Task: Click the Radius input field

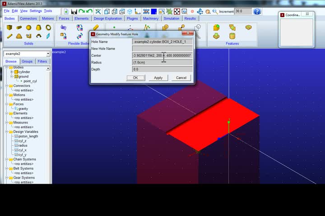Action: click(162, 63)
